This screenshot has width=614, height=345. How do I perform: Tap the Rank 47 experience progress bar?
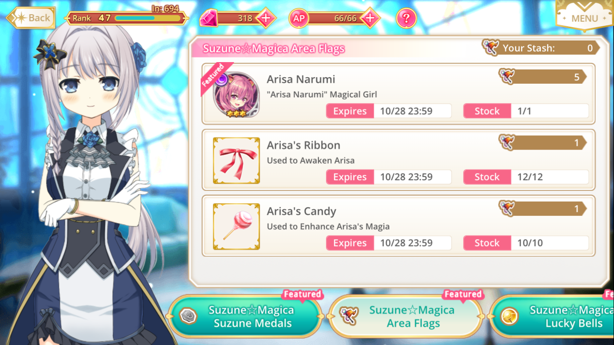pyautogui.click(x=147, y=18)
